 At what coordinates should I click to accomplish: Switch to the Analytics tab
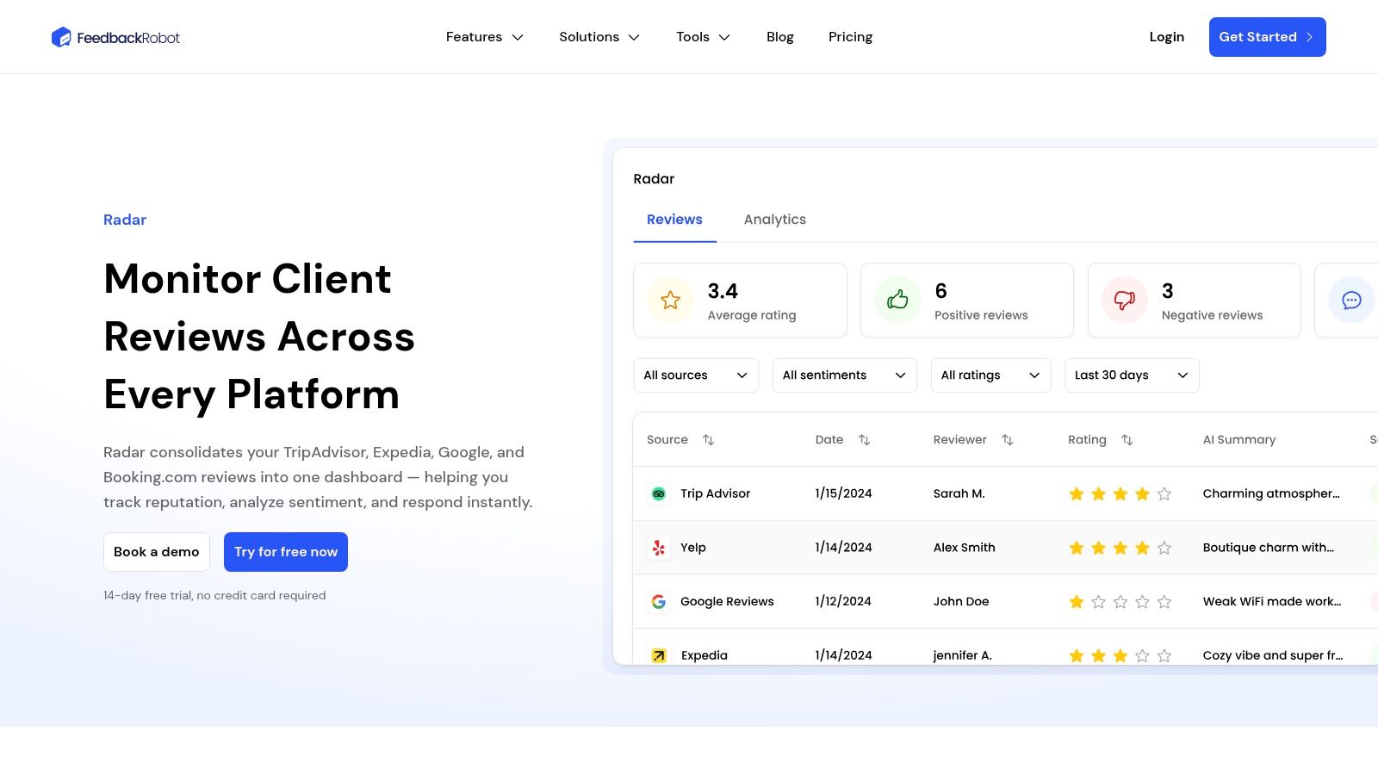click(x=774, y=220)
